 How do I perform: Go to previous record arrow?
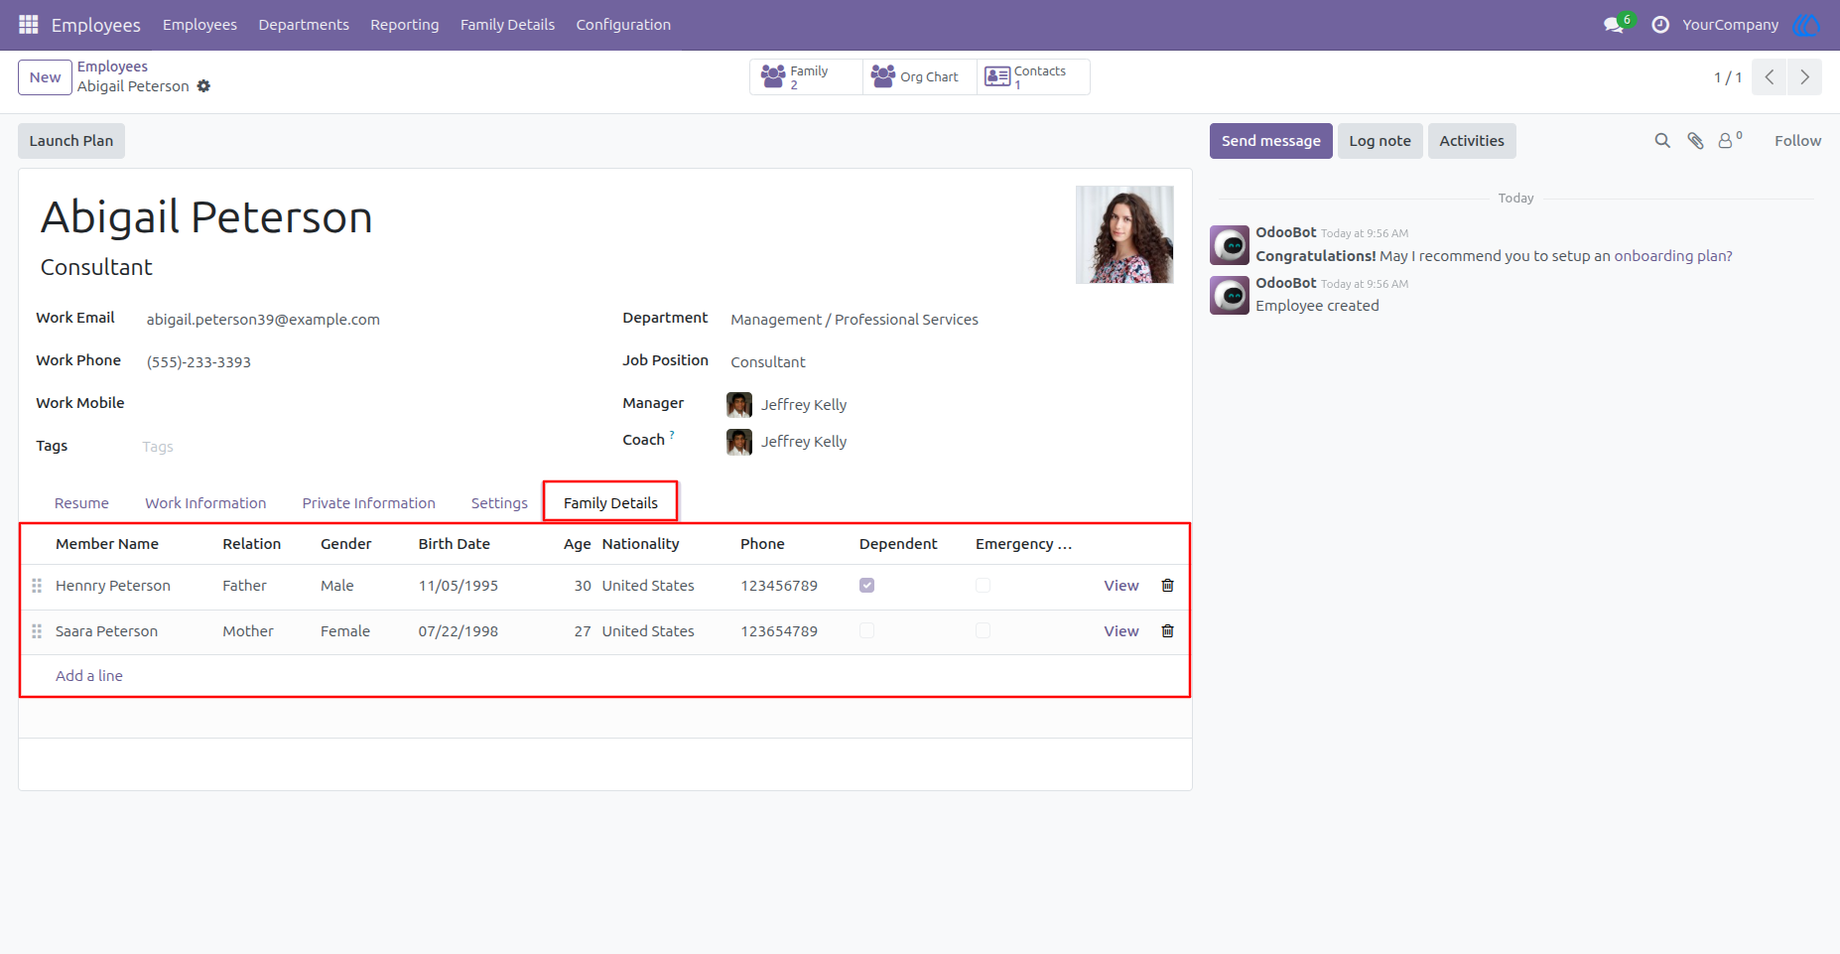coord(1769,76)
